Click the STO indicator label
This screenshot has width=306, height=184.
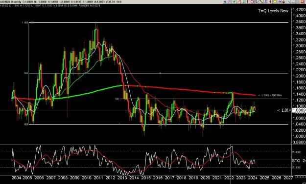coord(297,161)
